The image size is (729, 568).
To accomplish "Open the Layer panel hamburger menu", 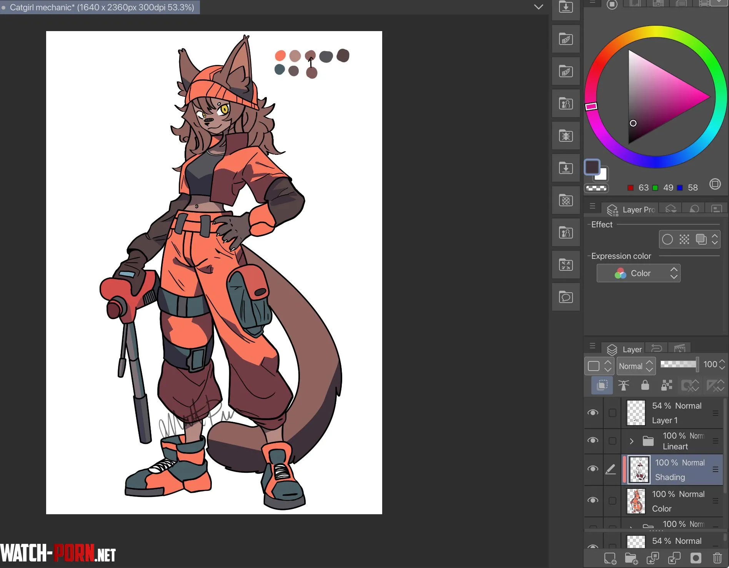I will coord(593,346).
